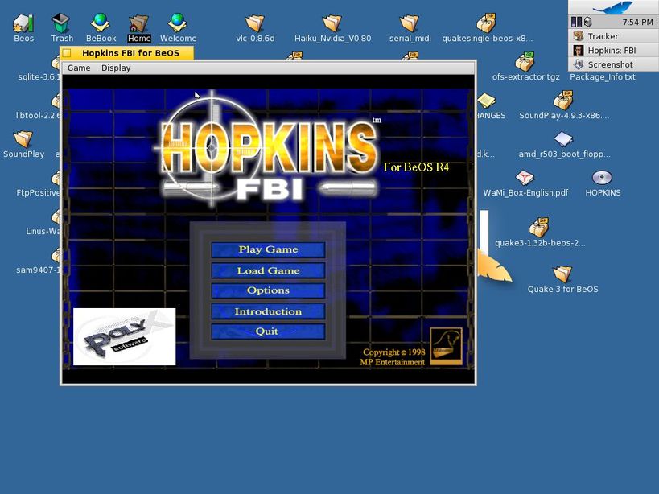The height and width of the screenshot is (494, 659).
Task: Select the Welcome desktop icon
Action: tap(178, 23)
